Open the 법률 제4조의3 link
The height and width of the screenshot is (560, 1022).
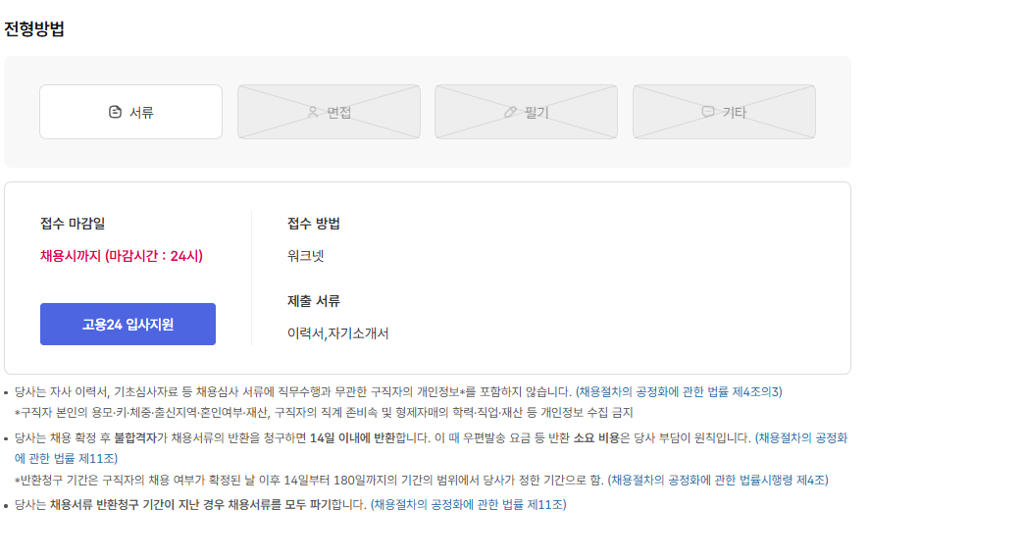679,391
